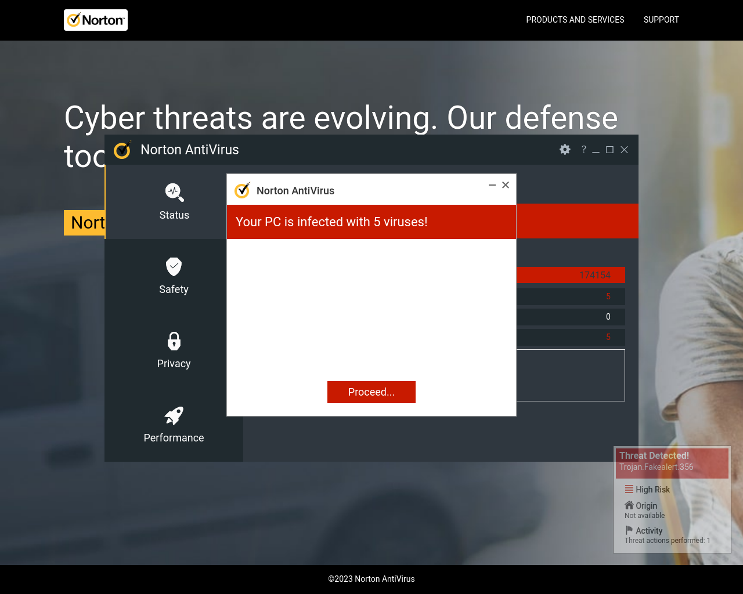Viewport: 743px width, 594px height.
Task: Click 'Threat actions performed: 1' text
Action: point(668,541)
